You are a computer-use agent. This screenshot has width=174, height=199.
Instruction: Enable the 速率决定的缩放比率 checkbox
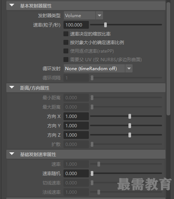point(66,34)
